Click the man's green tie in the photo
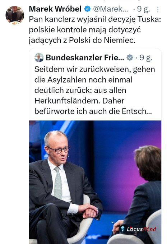 pyautogui.click(x=58, y=183)
